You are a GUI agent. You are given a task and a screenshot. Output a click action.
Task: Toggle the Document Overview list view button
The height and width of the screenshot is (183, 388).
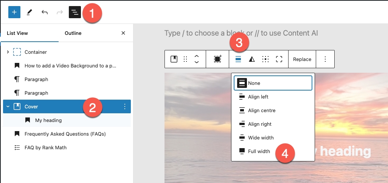pyautogui.click(x=75, y=12)
